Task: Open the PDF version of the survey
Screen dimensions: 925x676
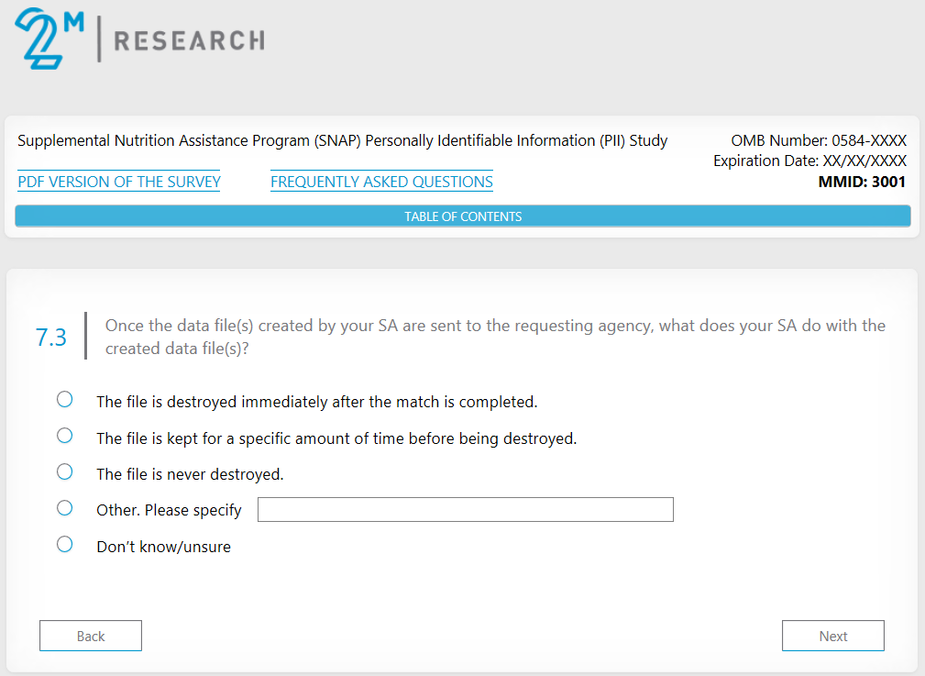Action: pyautogui.click(x=119, y=182)
